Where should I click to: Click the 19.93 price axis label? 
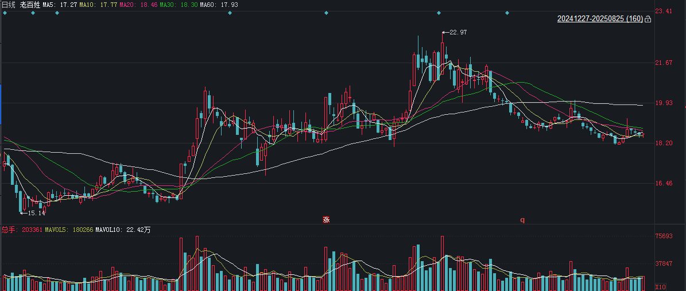point(663,103)
